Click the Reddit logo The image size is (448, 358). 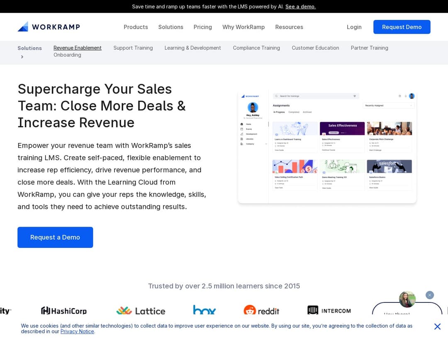tap(261, 310)
